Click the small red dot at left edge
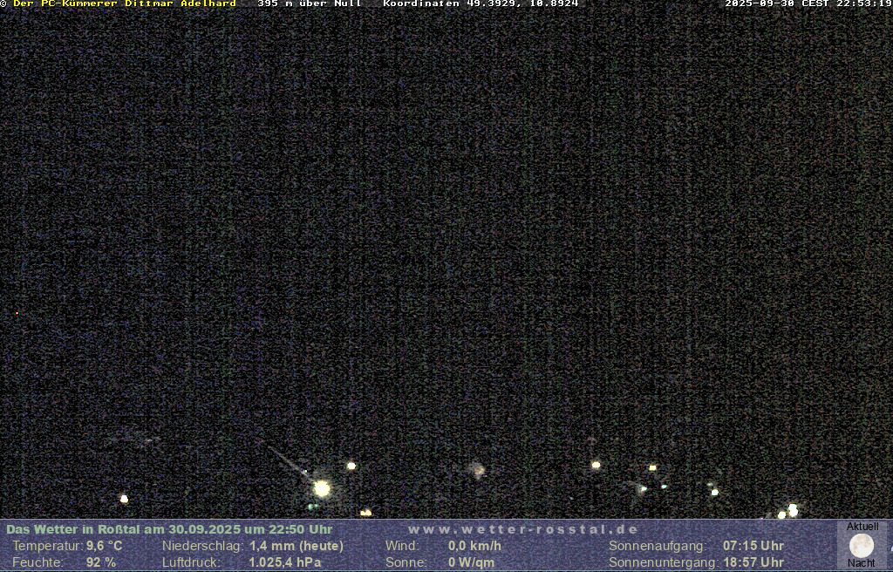The height and width of the screenshot is (572, 893). click(17, 313)
